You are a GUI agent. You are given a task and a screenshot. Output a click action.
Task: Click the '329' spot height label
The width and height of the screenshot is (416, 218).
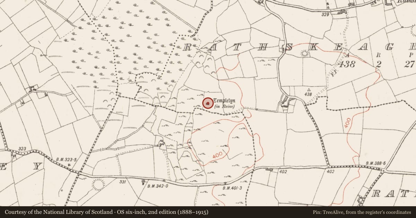point(325,15)
